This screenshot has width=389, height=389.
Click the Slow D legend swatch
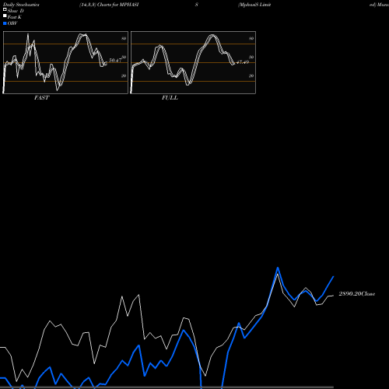(5, 10)
